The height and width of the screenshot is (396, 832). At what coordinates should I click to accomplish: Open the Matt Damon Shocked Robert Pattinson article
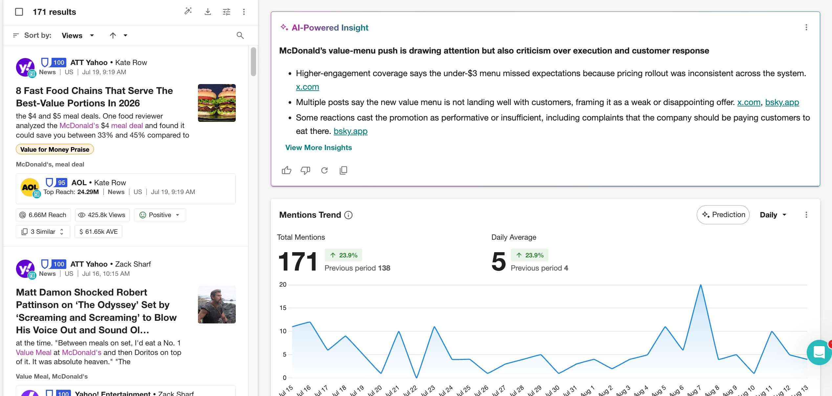[x=96, y=311]
